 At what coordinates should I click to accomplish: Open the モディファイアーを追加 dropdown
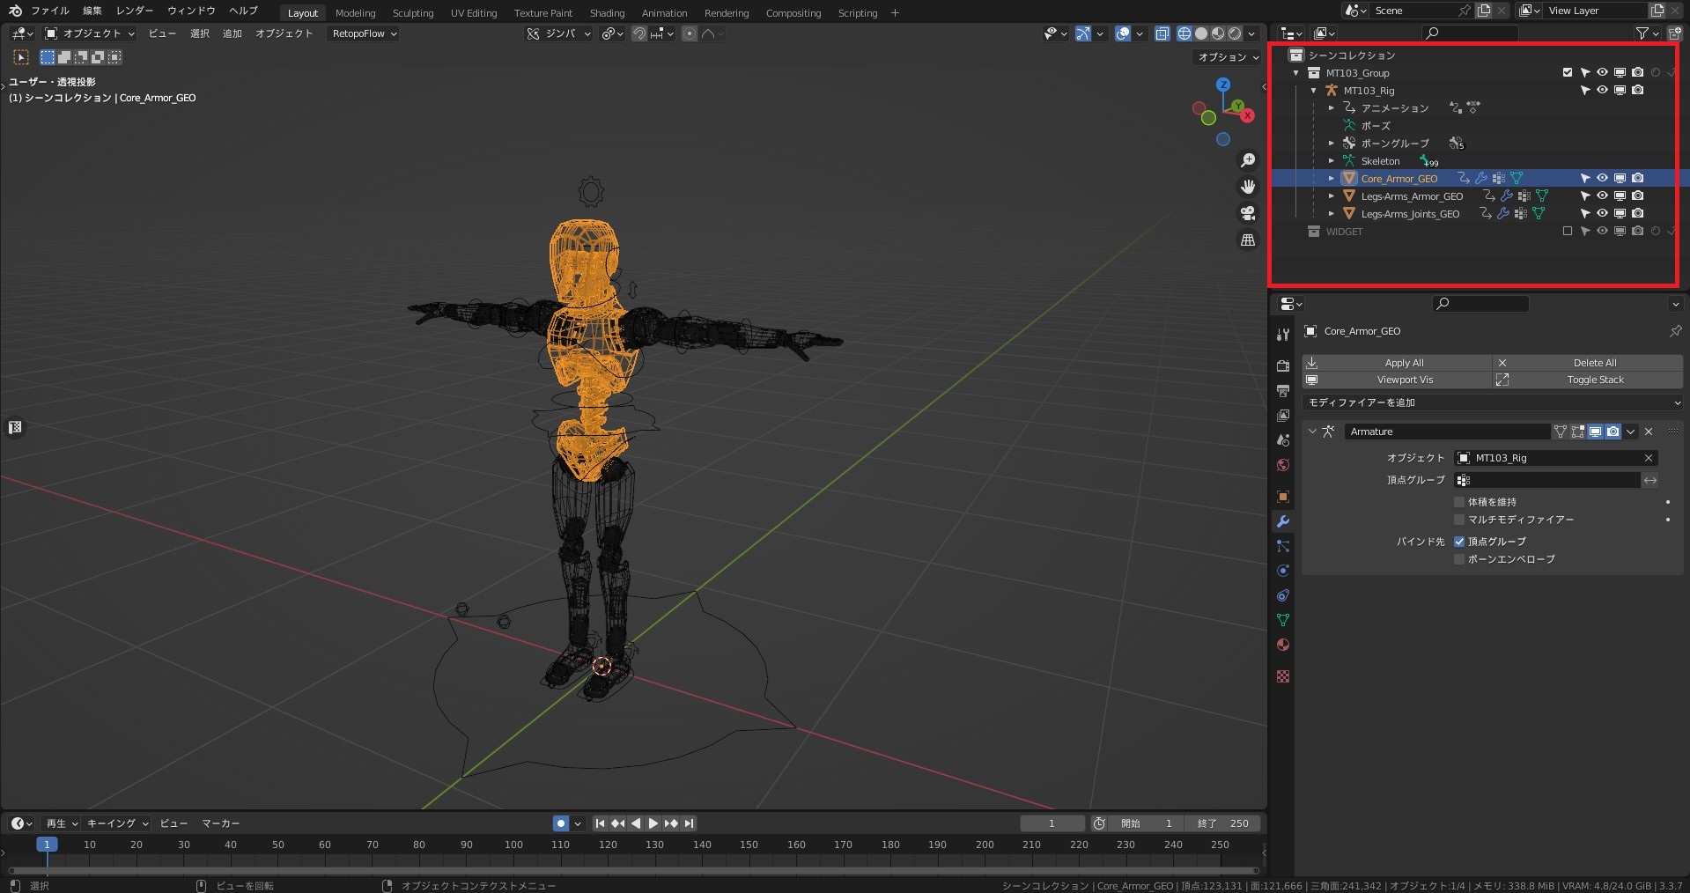[1493, 402]
